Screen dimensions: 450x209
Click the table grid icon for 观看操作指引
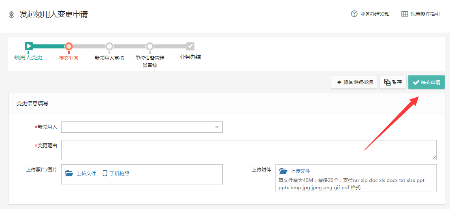point(404,14)
